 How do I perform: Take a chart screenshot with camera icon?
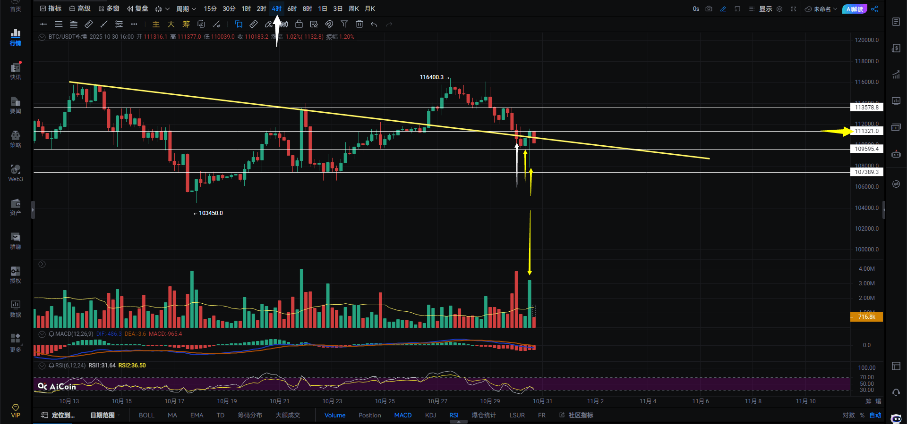[709, 9]
